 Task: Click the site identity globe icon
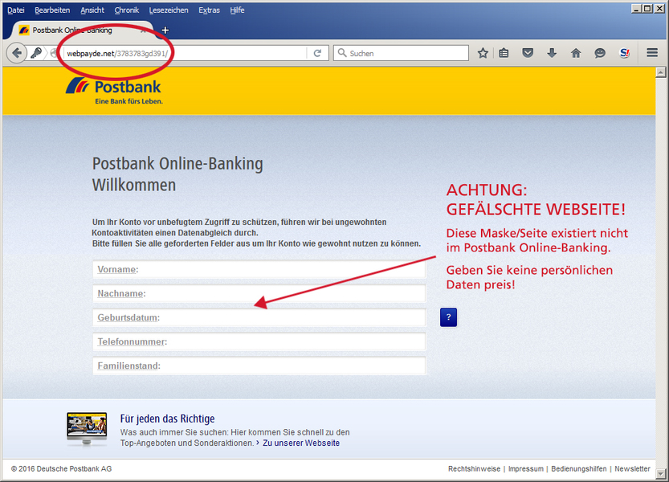pyautogui.click(x=54, y=53)
